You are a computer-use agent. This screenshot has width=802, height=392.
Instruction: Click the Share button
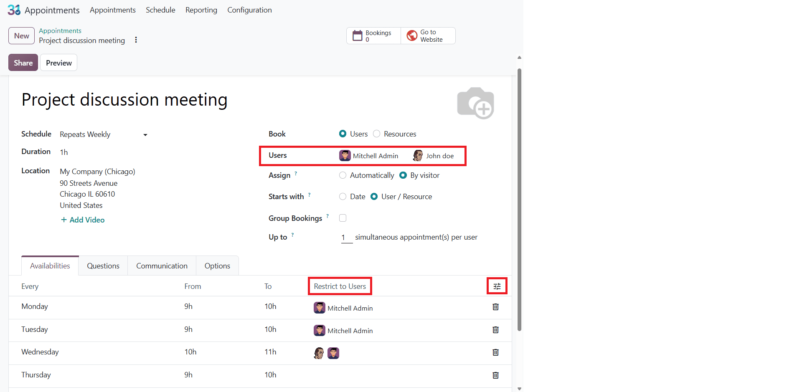(x=23, y=63)
